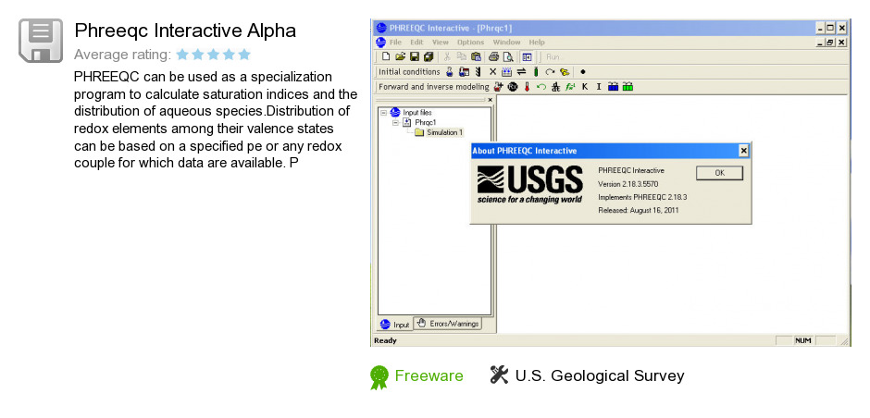Toggle the workspace pane layout icon
Viewport: 870px width, 418px height.
(x=527, y=56)
